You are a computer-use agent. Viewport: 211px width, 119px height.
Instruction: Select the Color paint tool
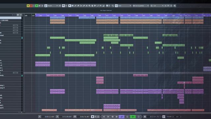[x=104, y=6]
